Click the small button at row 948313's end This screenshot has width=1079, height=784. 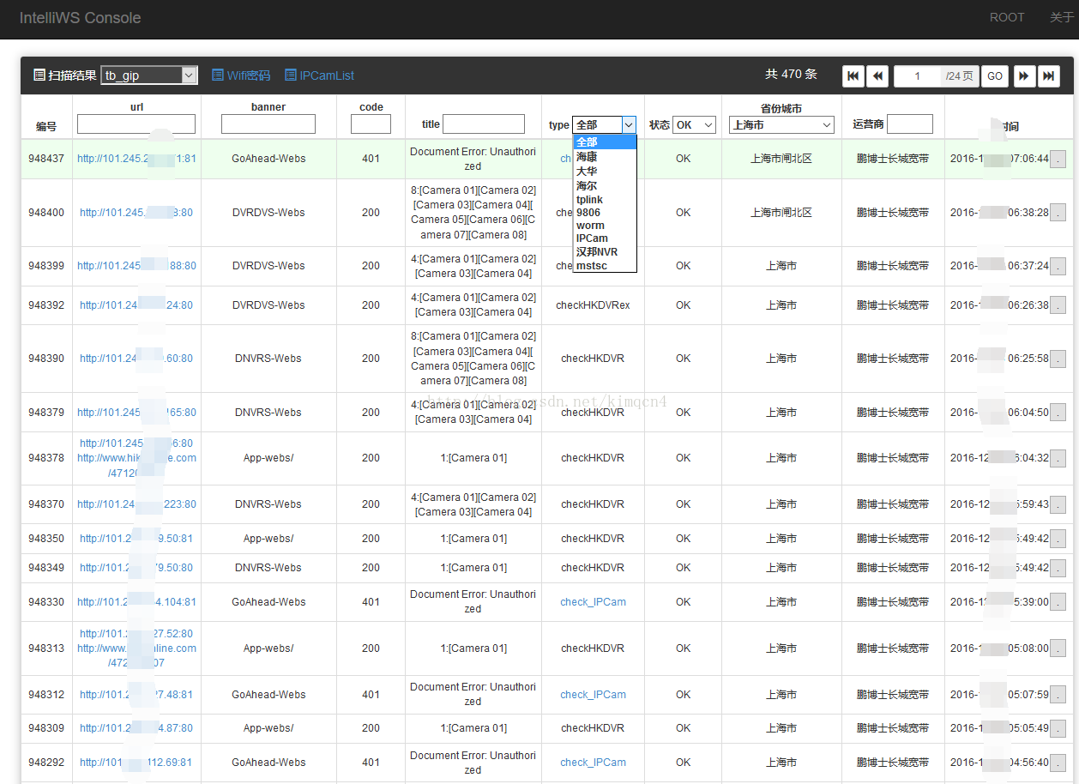(1058, 648)
